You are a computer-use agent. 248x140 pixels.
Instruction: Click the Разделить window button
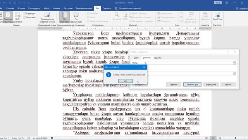click(164, 21)
